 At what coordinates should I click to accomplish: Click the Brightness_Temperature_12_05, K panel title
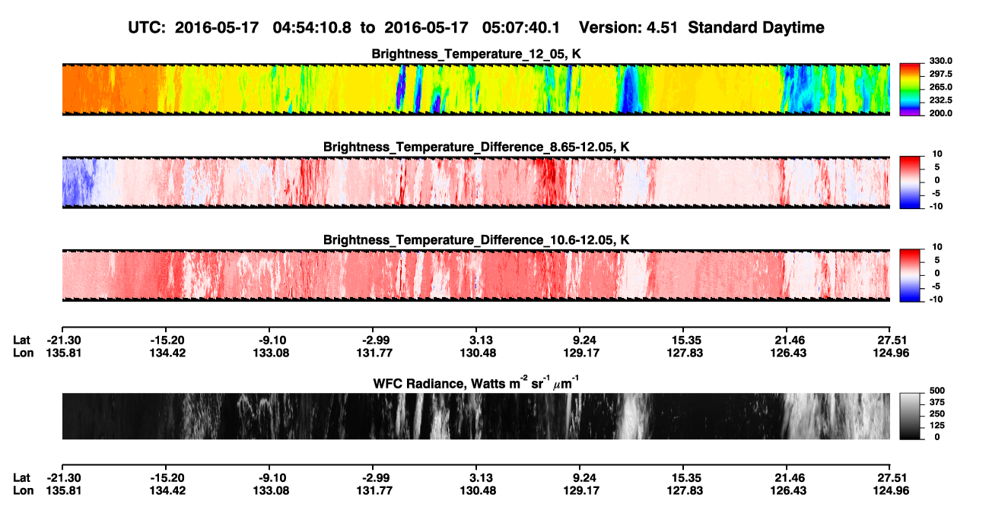pos(476,54)
